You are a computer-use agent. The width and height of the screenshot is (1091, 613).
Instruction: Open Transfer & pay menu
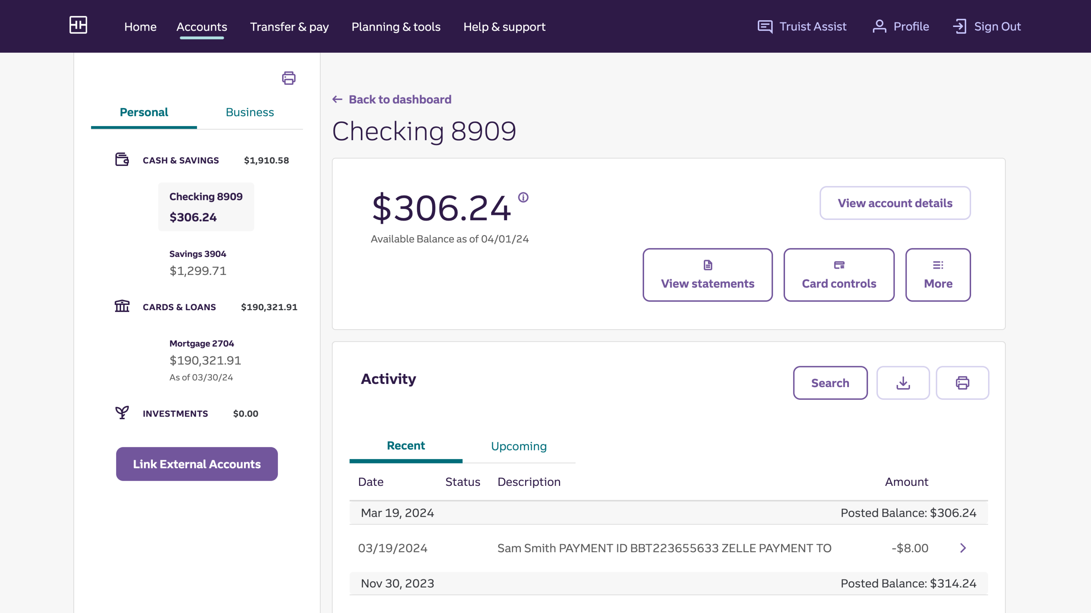click(x=289, y=27)
